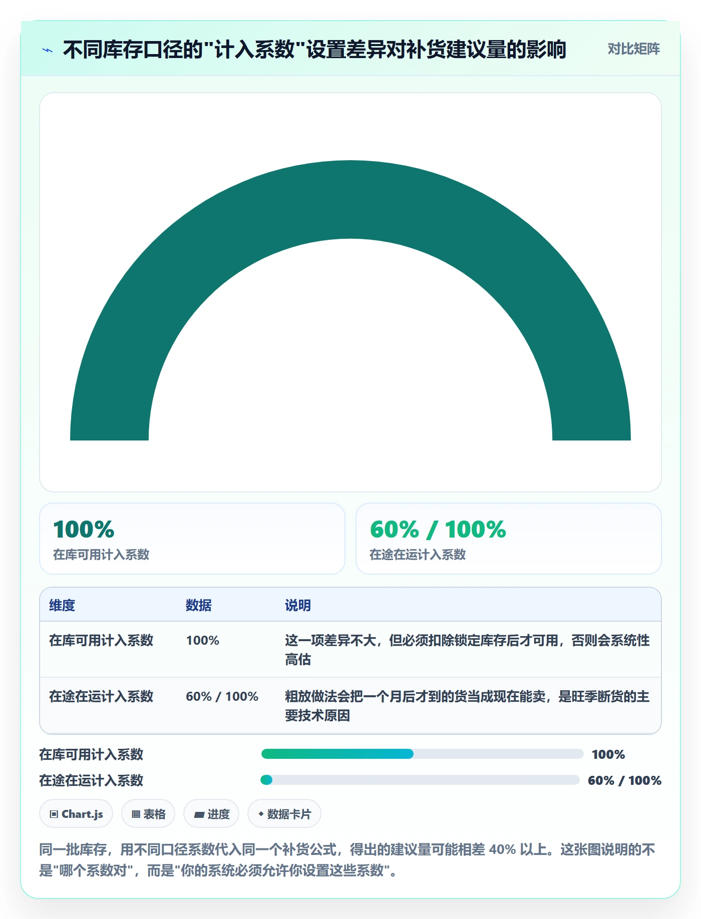Click the 维度 table column header

(x=62, y=605)
